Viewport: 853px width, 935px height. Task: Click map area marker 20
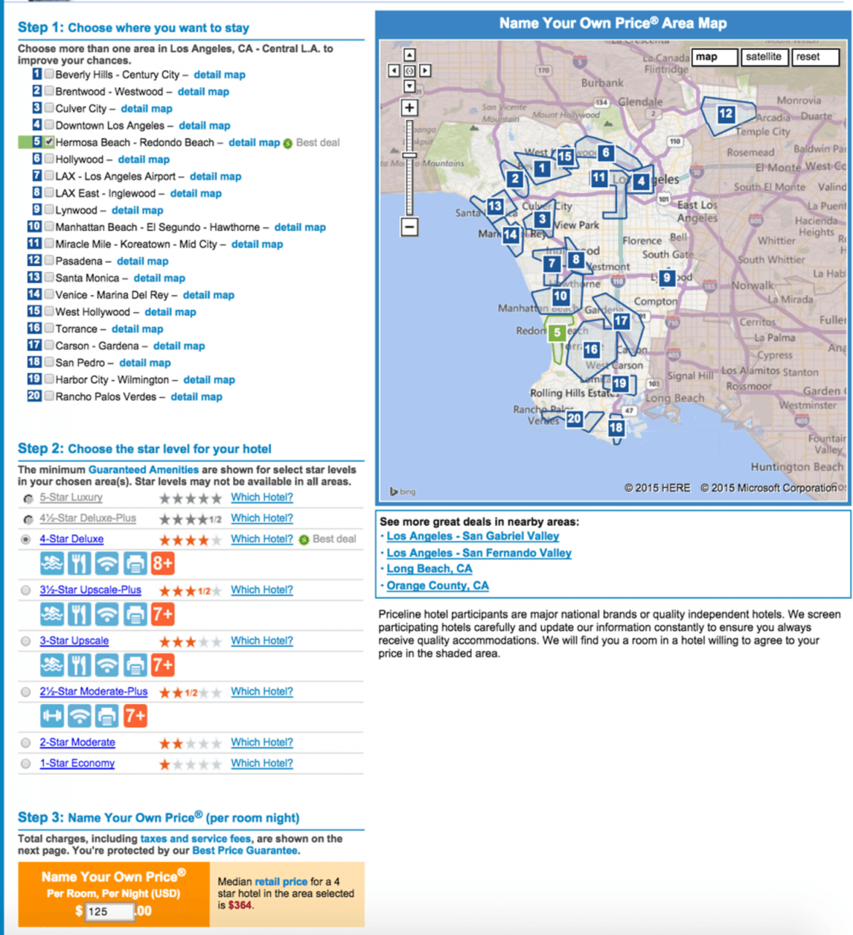(575, 419)
